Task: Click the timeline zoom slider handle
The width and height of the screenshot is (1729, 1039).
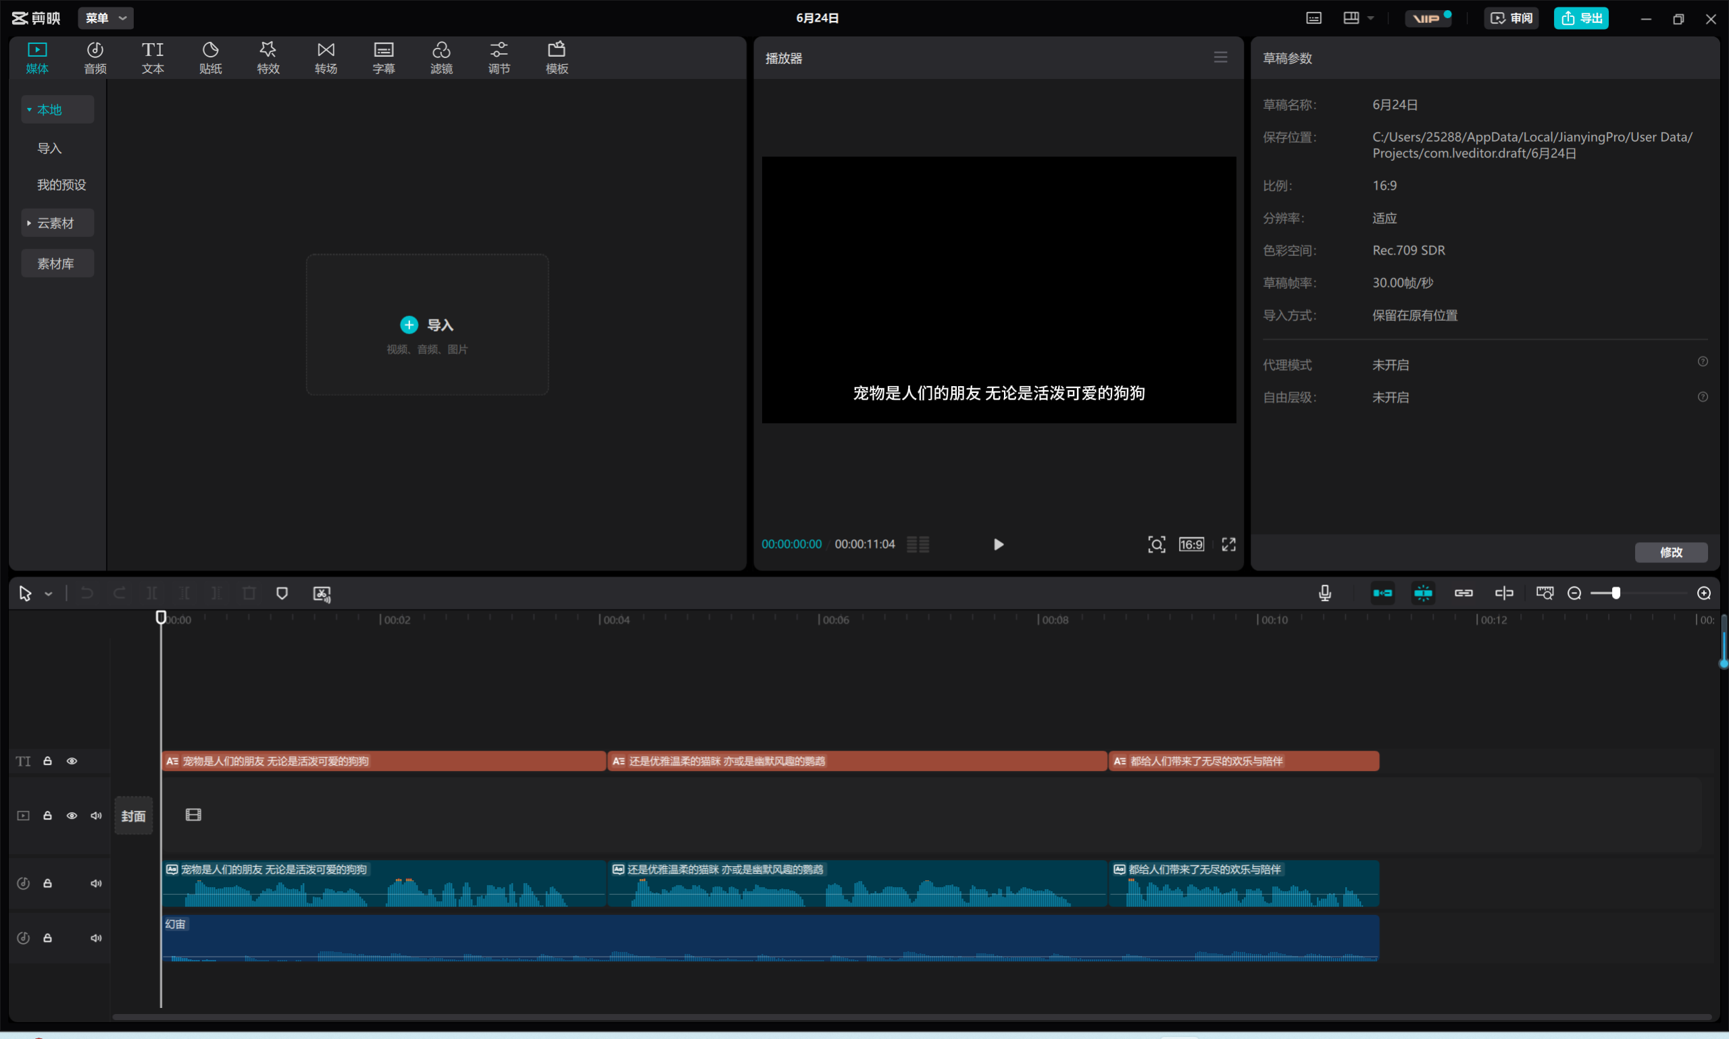Action: 1615,593
